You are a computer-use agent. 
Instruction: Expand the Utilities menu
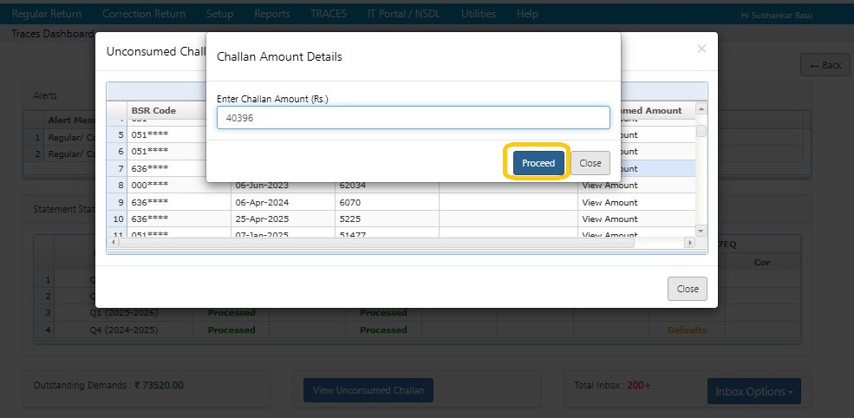point(479,14)
